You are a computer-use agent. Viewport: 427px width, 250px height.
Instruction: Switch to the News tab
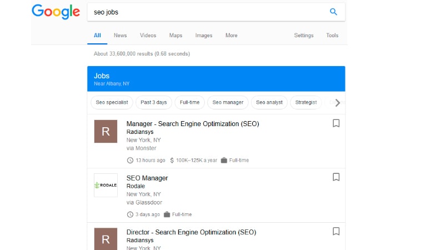pos(120,36)
